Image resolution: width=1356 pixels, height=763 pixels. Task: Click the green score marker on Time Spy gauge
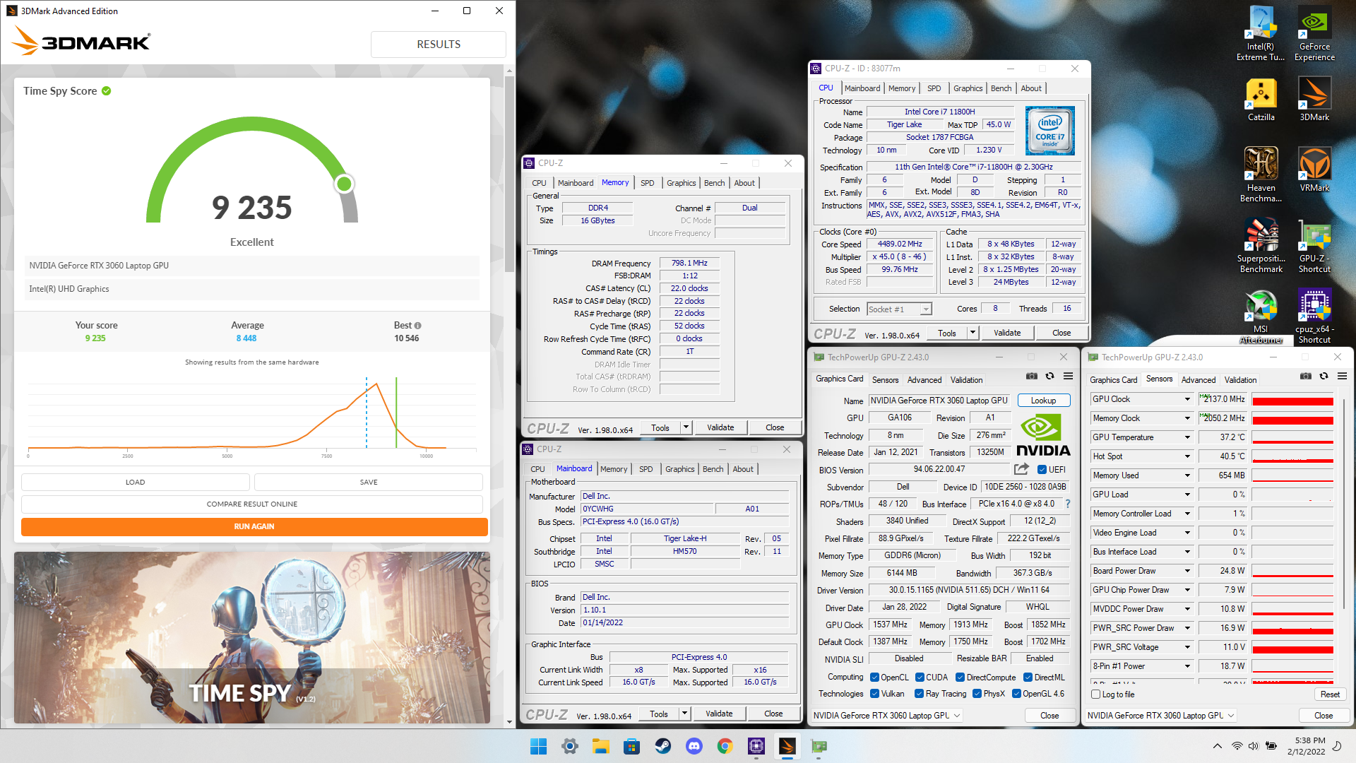(x=344, y=184)
